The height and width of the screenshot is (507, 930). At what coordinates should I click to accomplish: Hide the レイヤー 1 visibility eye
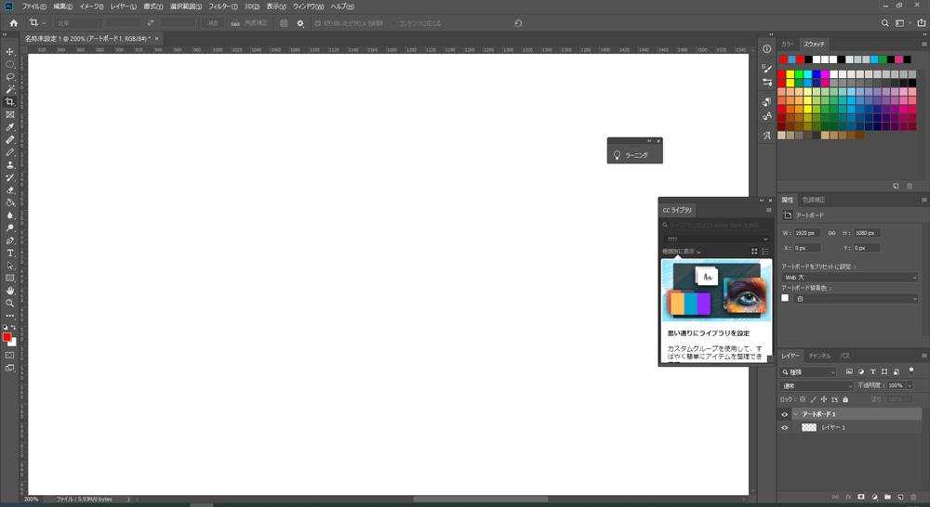(785, 428)
